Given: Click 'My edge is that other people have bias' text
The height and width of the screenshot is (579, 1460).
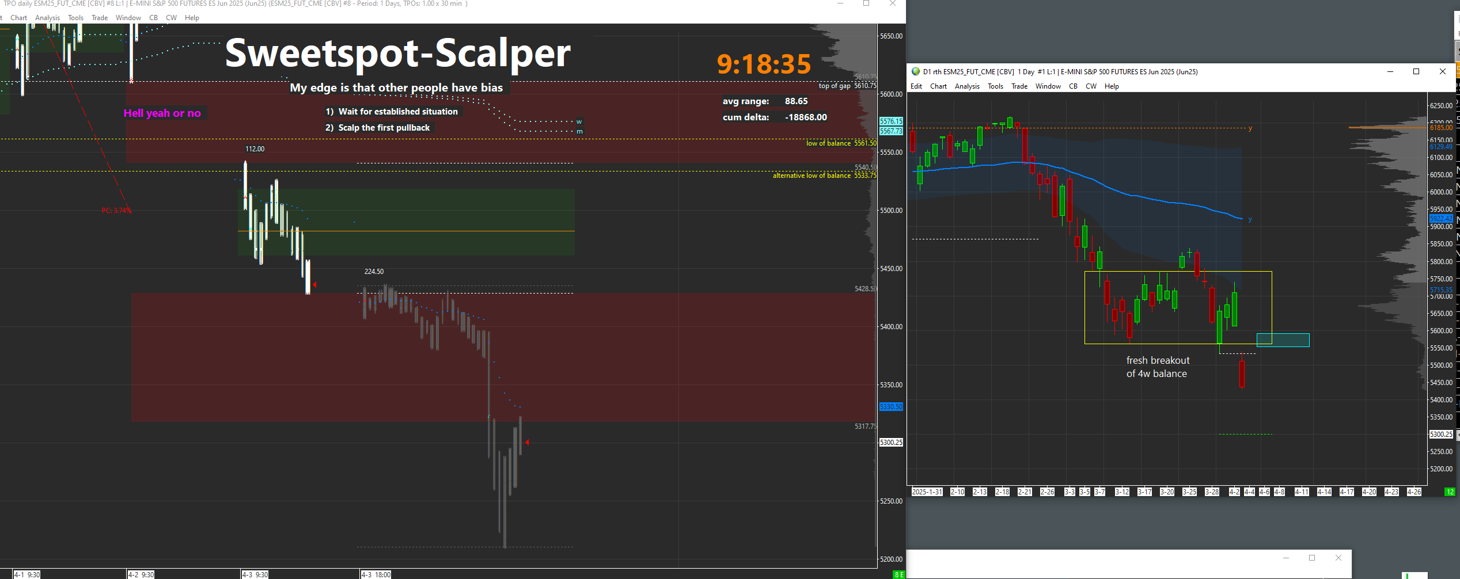Looking at the screenshot, I should pyautogui.click(x=396, y=87).
